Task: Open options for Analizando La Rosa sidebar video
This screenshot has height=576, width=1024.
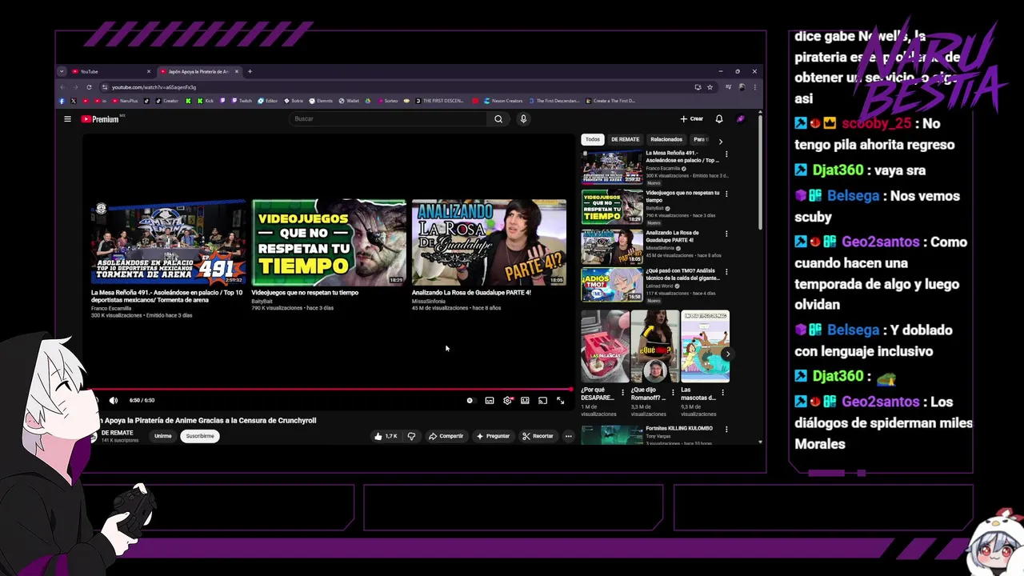Action: [726, 234]
